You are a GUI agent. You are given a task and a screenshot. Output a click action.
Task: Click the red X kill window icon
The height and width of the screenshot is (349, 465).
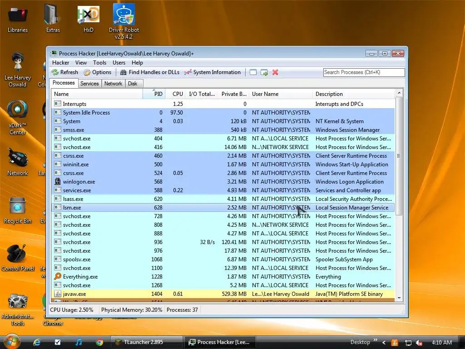[x=275, y=72]
